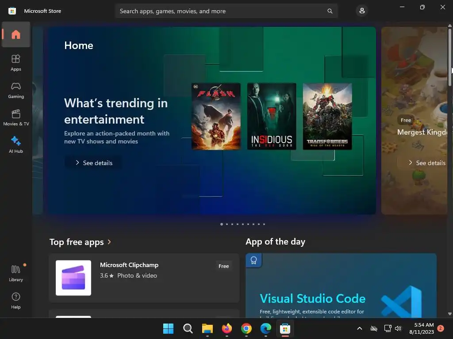Click the scrollbar down arrow

(x=450, y=314)
